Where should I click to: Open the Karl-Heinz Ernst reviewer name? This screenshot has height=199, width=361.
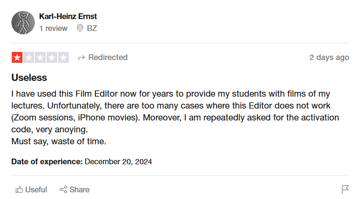point(68,17)
